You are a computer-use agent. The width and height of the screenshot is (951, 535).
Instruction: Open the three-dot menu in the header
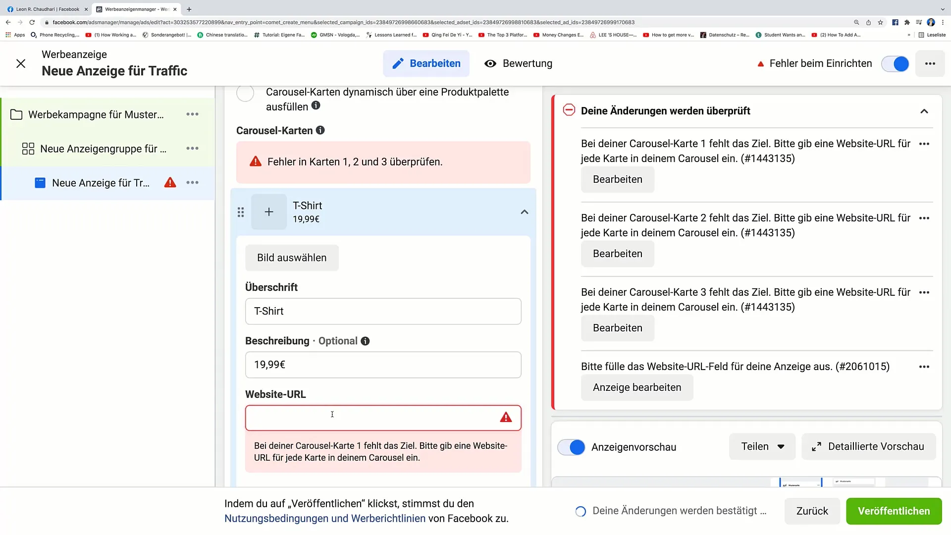click(930, 63)
